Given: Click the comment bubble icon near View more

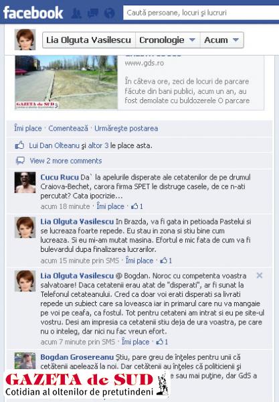Looking at the screenshot, I should pyautogui.click(x=20, y=161).
